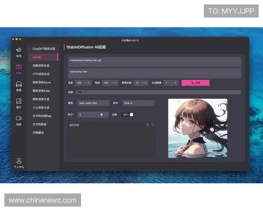Click the pink randomize seed icon

pos(105,115)
